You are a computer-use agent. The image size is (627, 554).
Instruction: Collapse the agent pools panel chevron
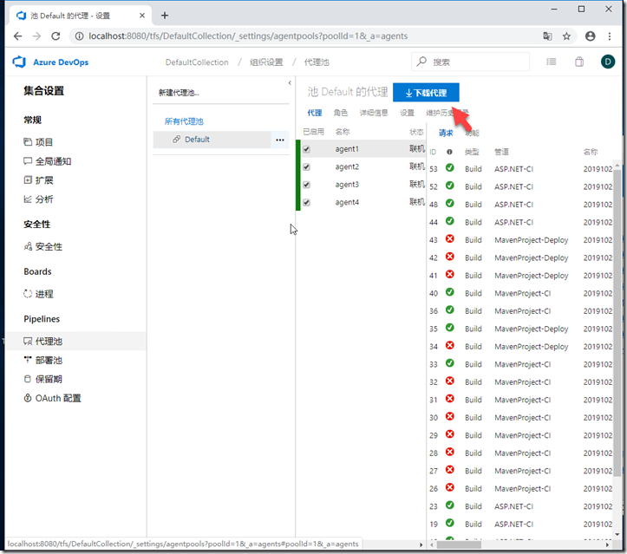click(x=290, y=83)
